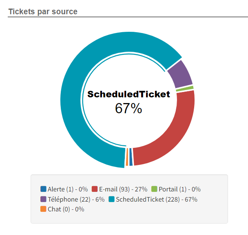This screenshot has width=248, height=235.
Task: Select the thin green Portail slice
Action: click(185, 89)
